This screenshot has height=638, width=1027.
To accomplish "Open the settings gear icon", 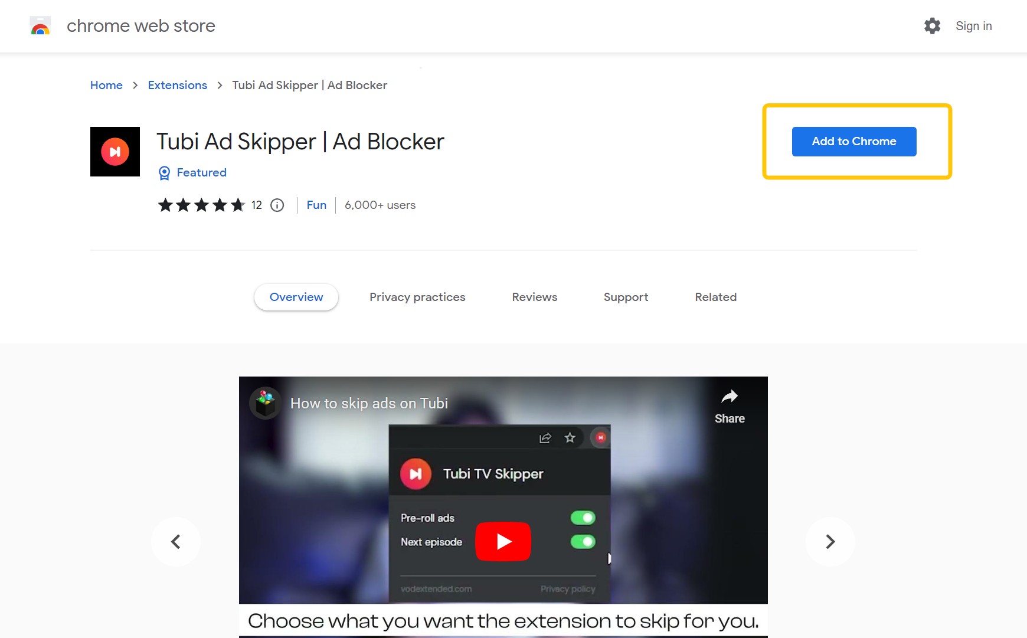I will click(932, 26).
